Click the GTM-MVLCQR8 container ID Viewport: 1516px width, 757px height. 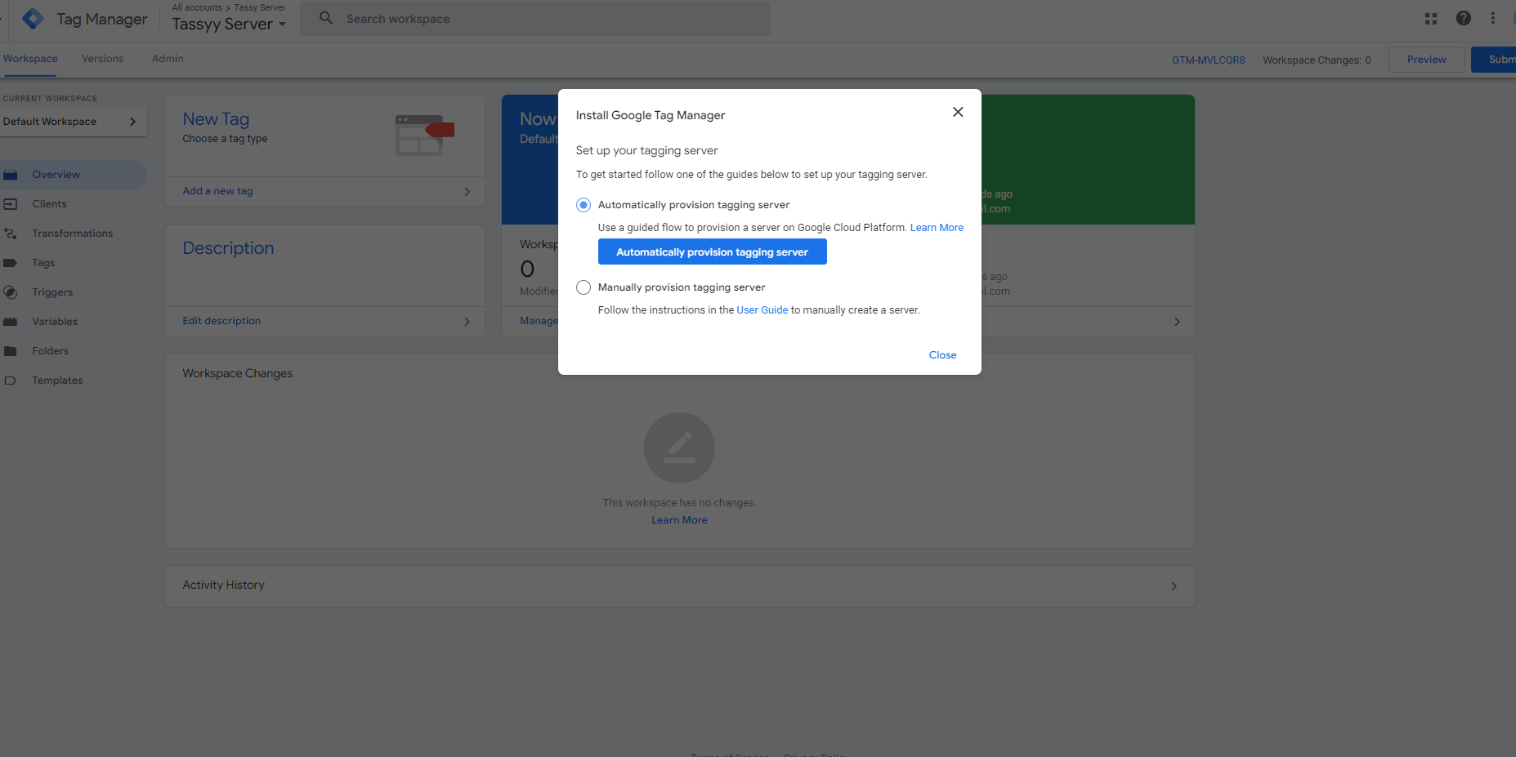point(1208,60)
